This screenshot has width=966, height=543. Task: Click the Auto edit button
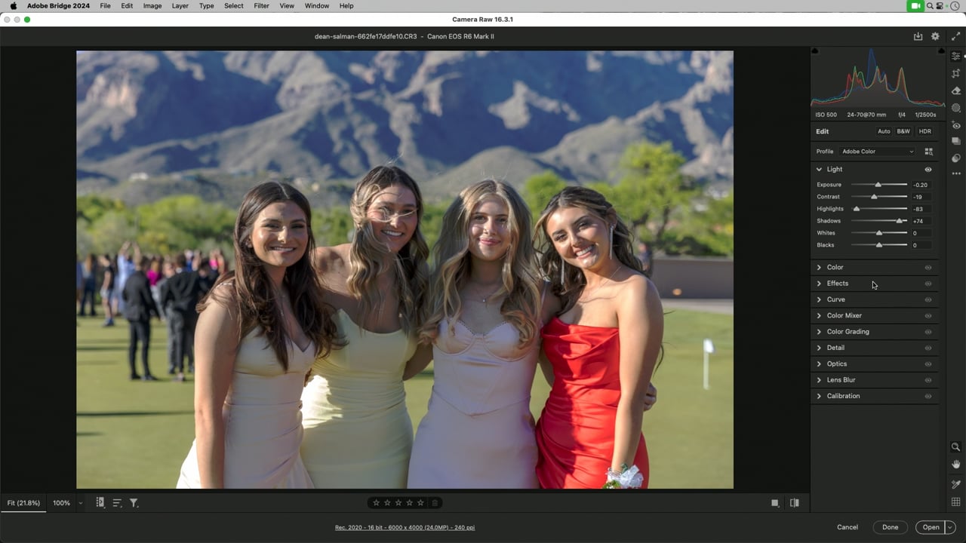pyautogui.click(x=884, y=131)
